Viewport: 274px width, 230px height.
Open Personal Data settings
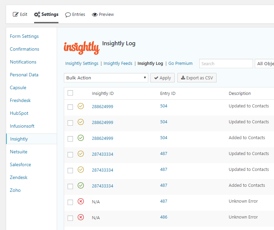click(24, 75)
